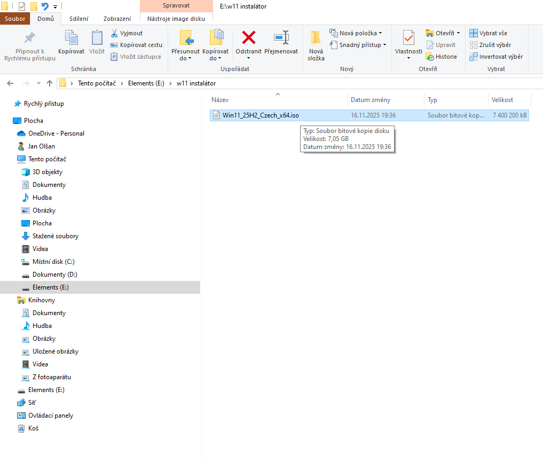The height and width of the screenshot is (462, 543).
Task: Open Jan Olšan user folder
Action: point(36,146)
